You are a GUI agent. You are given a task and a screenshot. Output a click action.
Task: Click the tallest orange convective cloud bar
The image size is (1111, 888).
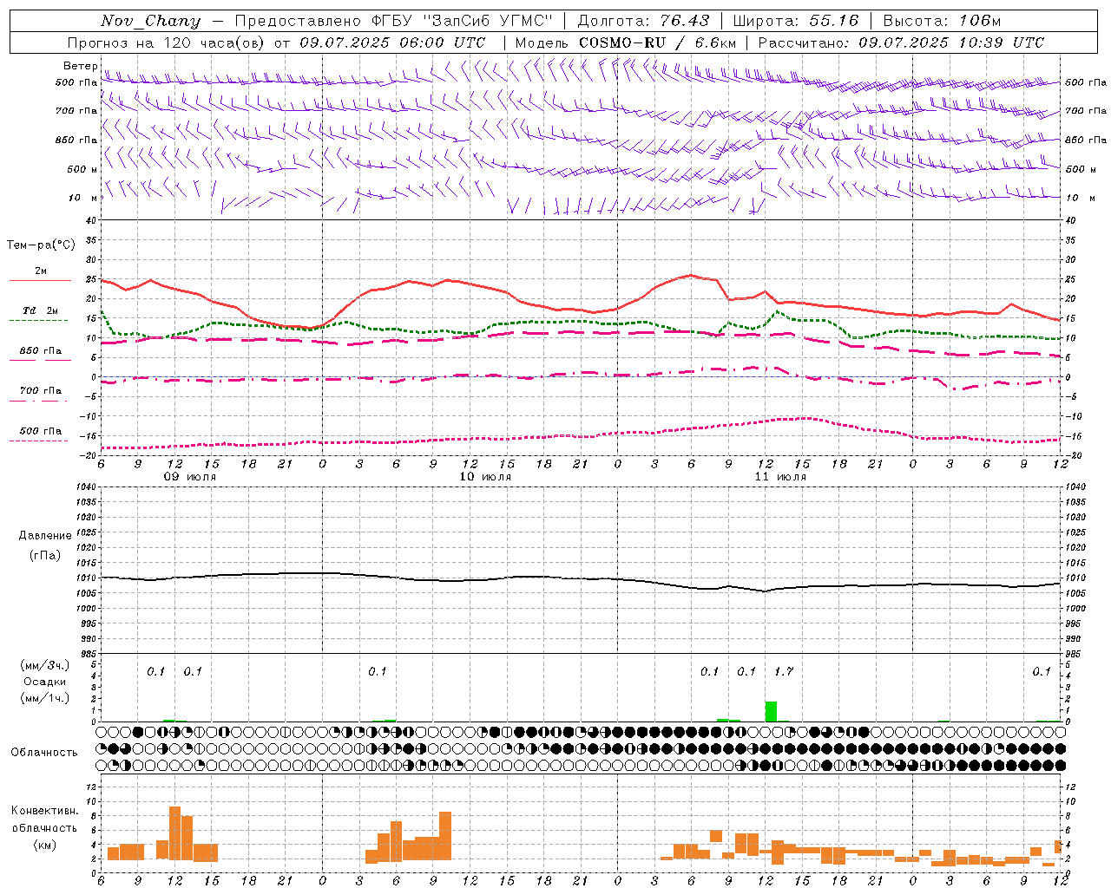pos(174,833)
